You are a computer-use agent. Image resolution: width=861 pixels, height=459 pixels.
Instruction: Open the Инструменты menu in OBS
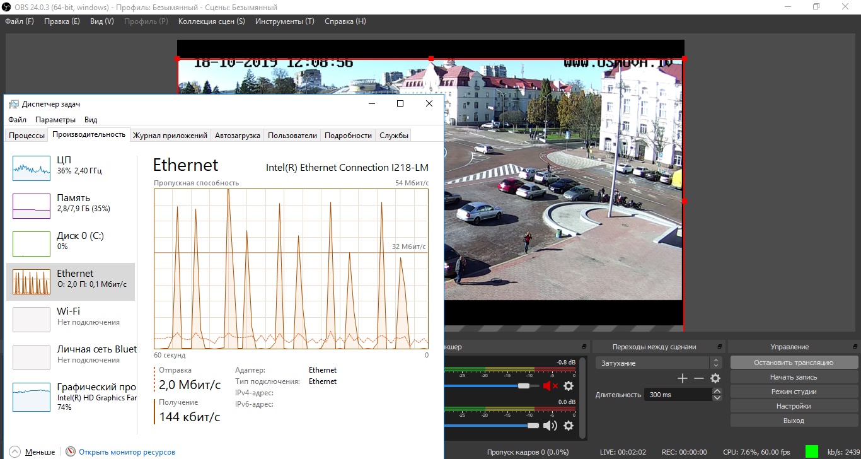click(284, 21)
